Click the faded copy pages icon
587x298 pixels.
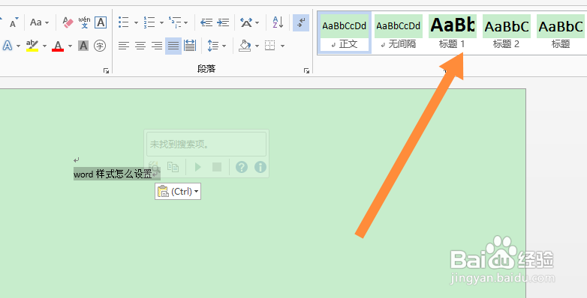tap(173, 166)
